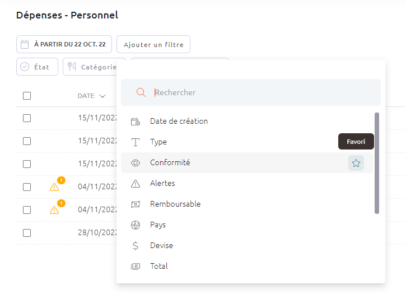Check the first 15/11 expense row checkbox
Image resolution: width=406 pixels, height=299 pixels.
point(27,118)
